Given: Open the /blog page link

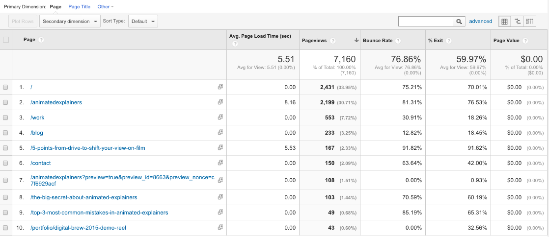Looking at the screenshot, I should [37, 133].
